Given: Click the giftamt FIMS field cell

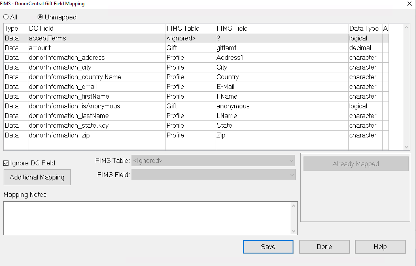Looking at the screenshot, I should click(282, 48).
